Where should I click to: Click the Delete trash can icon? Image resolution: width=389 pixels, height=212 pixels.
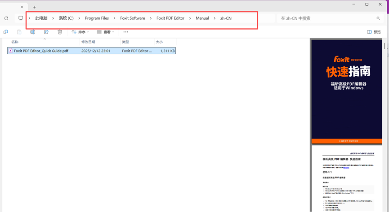[60, 32]
